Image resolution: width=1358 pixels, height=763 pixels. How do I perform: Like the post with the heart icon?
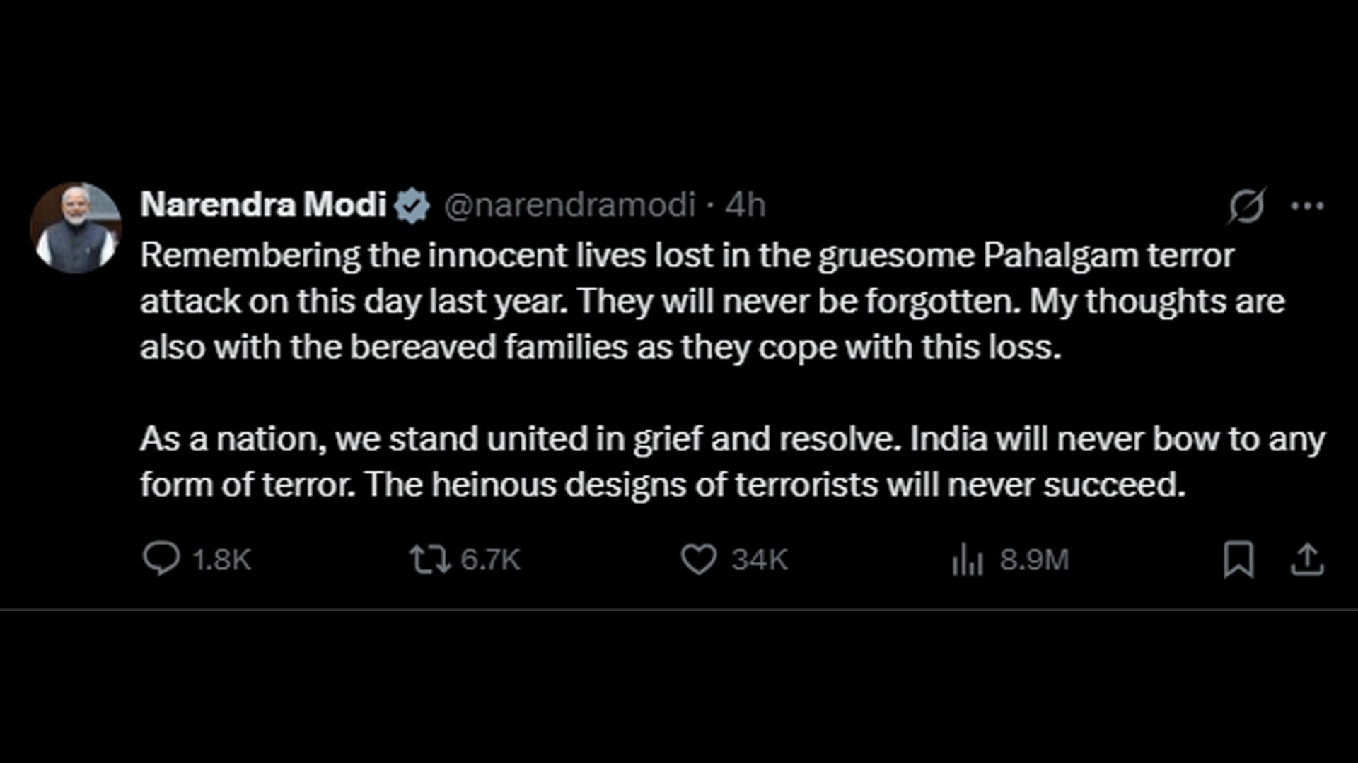pos(699,559)
